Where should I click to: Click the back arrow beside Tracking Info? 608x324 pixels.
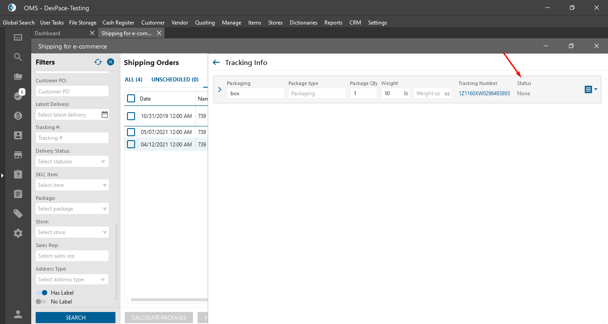coord(217,63)
